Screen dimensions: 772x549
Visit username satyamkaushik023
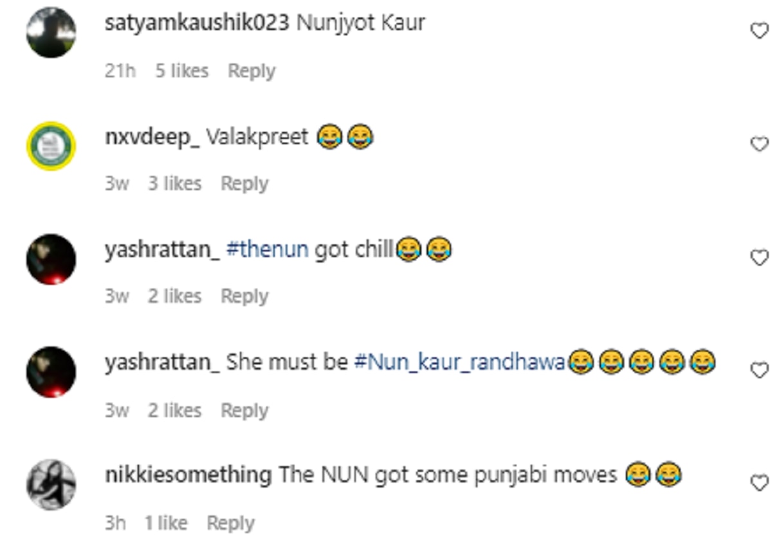(x=197, y=22)
